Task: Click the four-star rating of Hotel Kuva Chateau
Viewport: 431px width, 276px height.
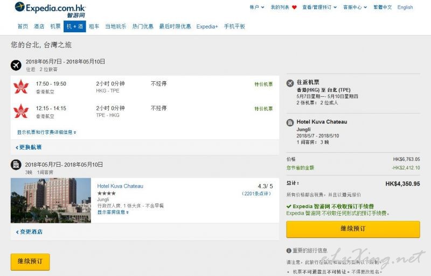Action: (106, 193)
